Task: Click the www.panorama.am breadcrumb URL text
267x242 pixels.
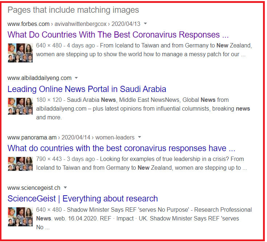Action: tap(71, 137)
